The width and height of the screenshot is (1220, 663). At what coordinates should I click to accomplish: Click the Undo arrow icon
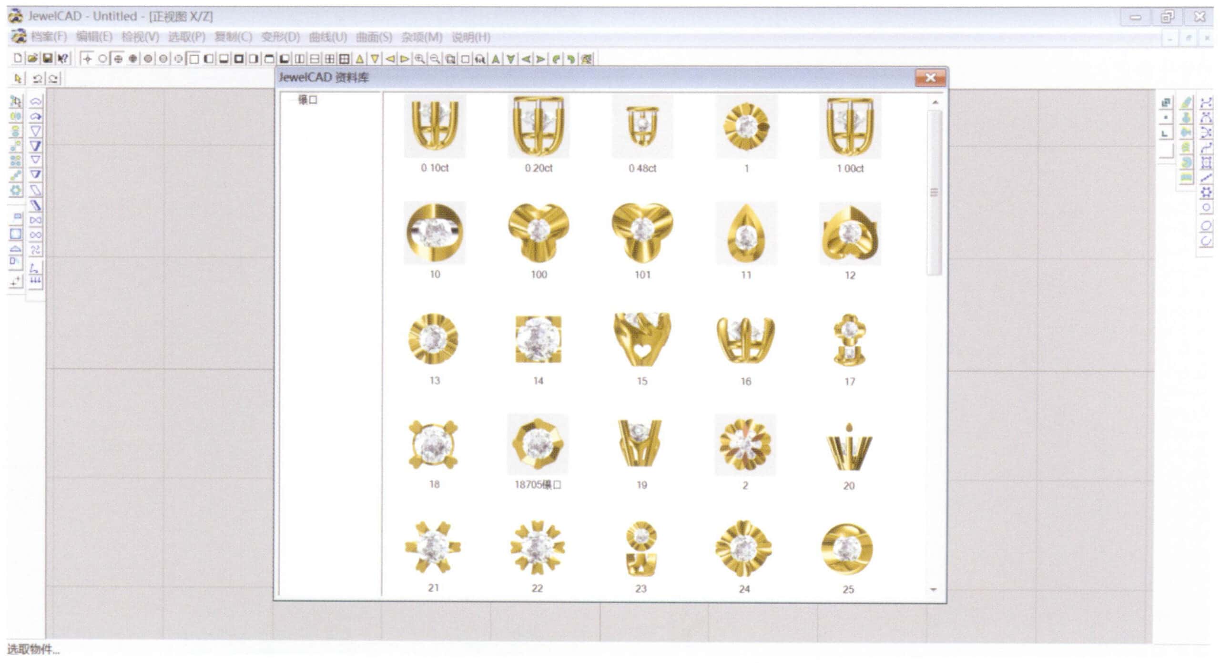click(38, 78)
